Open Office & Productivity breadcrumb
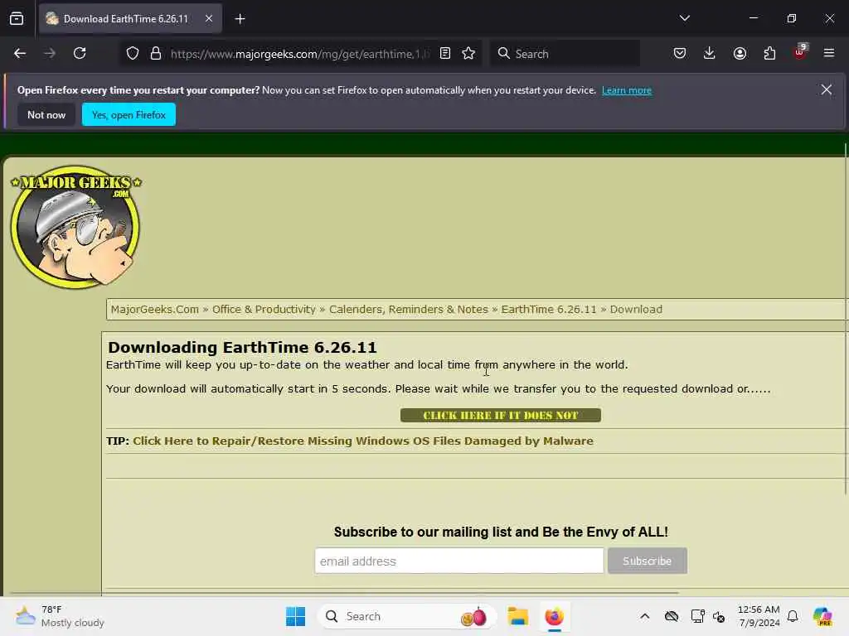This screenshot has height=636, width=849. coord(264,310)
